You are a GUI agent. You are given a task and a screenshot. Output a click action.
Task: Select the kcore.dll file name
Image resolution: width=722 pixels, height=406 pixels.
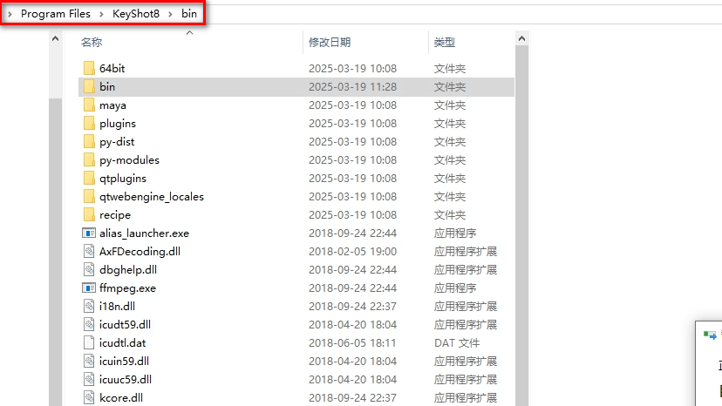pyautogui.click(x=121, y=397)
